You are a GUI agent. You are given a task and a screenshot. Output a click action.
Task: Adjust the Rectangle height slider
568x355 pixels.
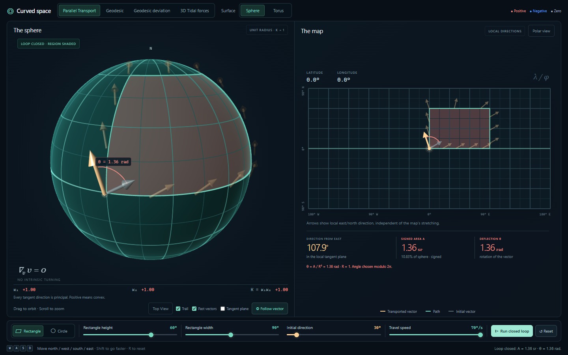[x=130, y=335]
